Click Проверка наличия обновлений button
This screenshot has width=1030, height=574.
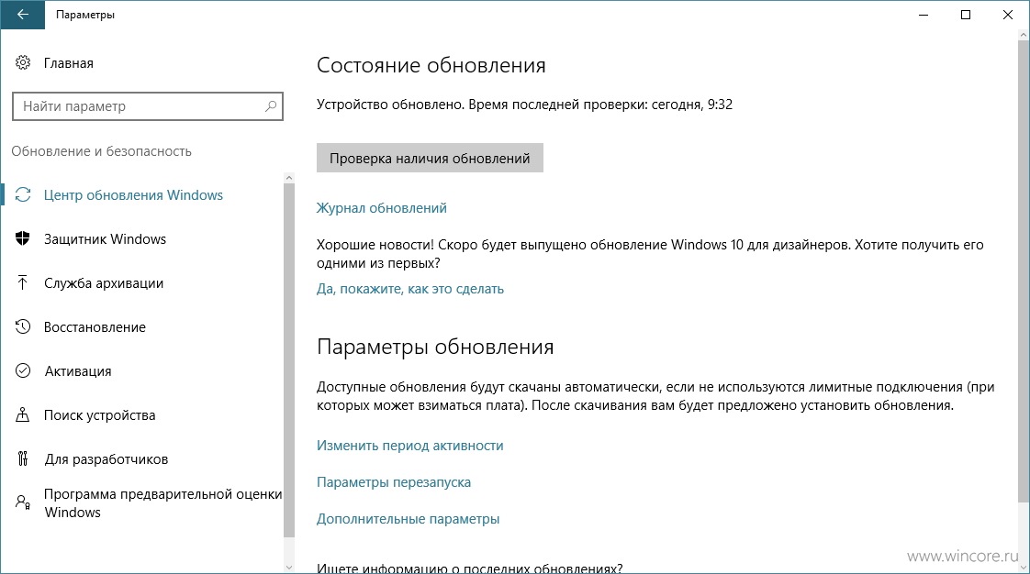click(430, 158)
